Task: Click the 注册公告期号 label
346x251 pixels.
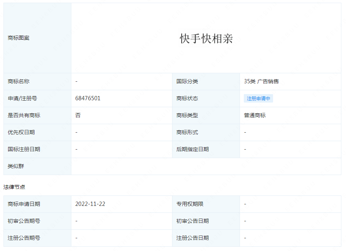Action: (24, 238)
